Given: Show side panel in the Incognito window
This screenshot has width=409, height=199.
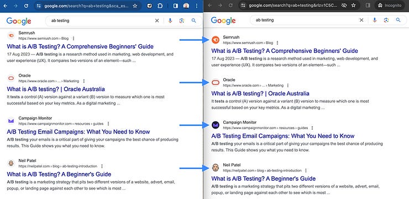Looking at the screenshot, I should (x=368, y=5).
